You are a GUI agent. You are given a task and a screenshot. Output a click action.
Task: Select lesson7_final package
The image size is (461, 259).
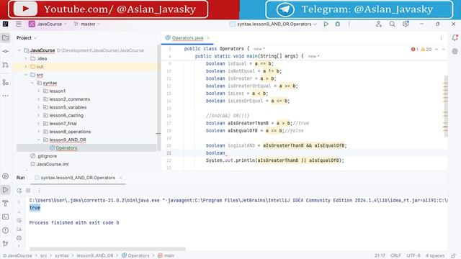click(x=63, y=124)
